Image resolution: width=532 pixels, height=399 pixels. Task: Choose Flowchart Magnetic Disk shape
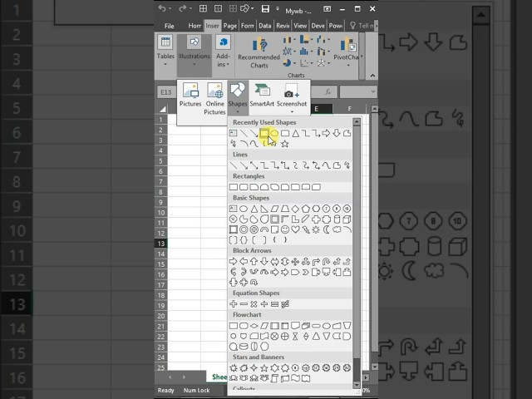tap(244, 347)
